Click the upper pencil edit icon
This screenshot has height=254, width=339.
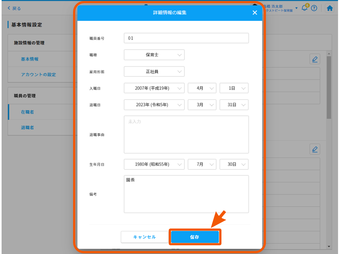[x=315, y=59]
